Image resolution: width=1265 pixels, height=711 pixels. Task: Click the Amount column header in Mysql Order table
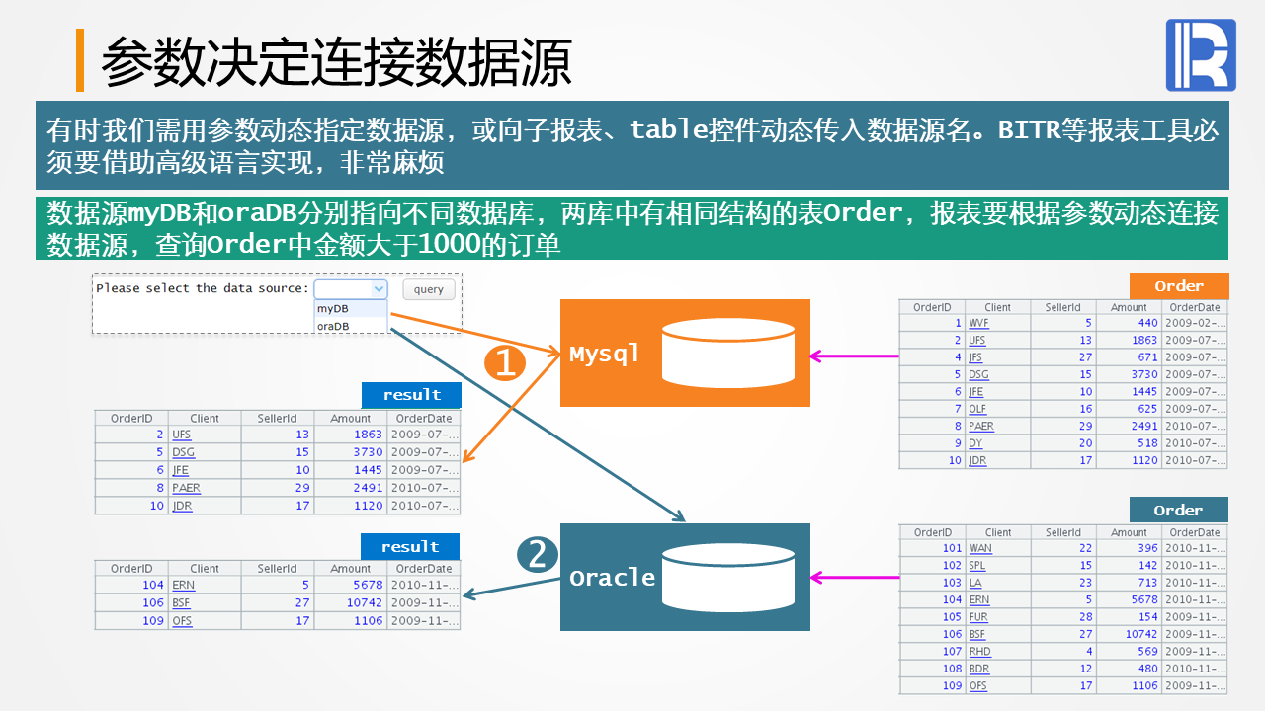coord(1129,307)
